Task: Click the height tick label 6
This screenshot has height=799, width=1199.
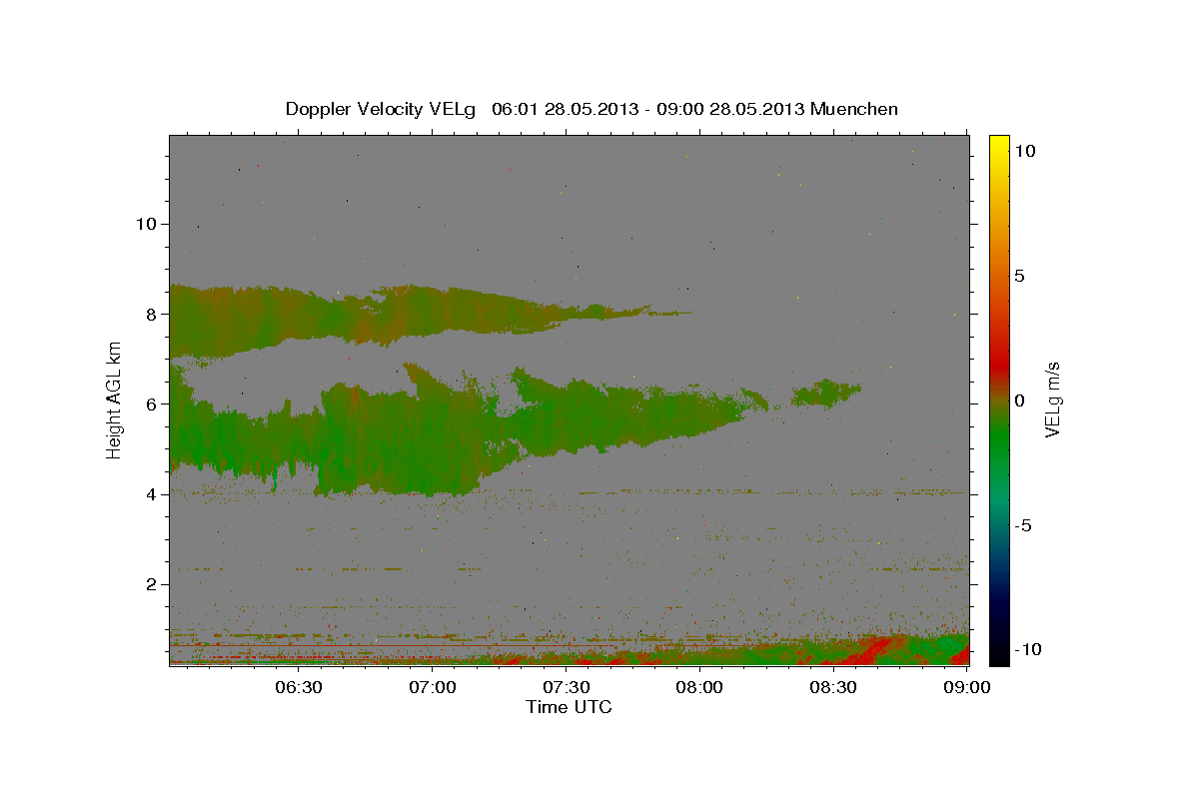Action: click(x=150, y=403)
